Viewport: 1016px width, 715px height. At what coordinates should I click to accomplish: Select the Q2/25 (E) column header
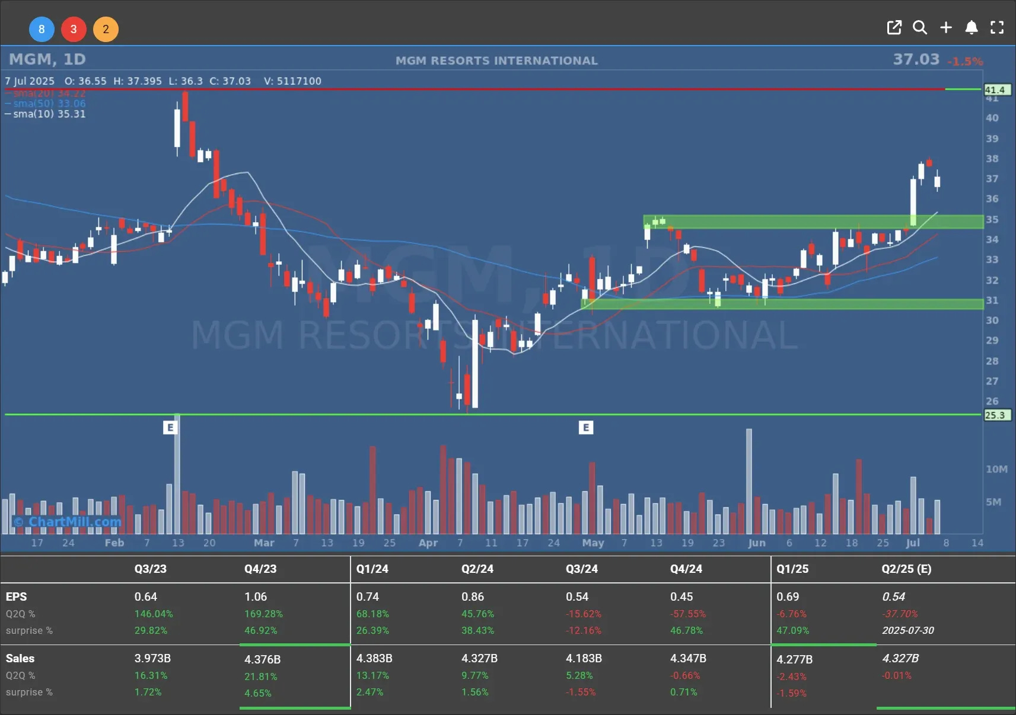point(906,569)
